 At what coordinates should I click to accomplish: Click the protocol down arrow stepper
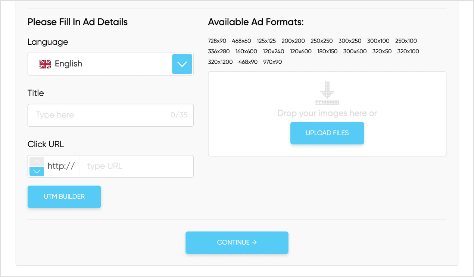tap(37, 171)
